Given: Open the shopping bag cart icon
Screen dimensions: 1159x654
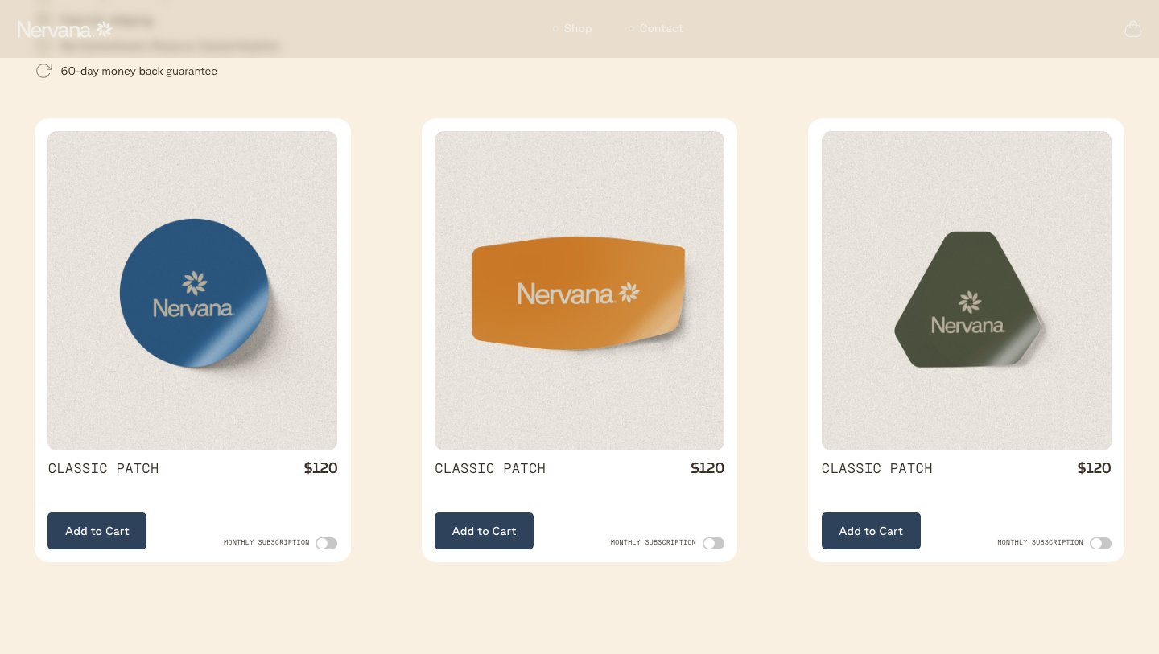Looking at the screenshot, I should (1132, 29).
